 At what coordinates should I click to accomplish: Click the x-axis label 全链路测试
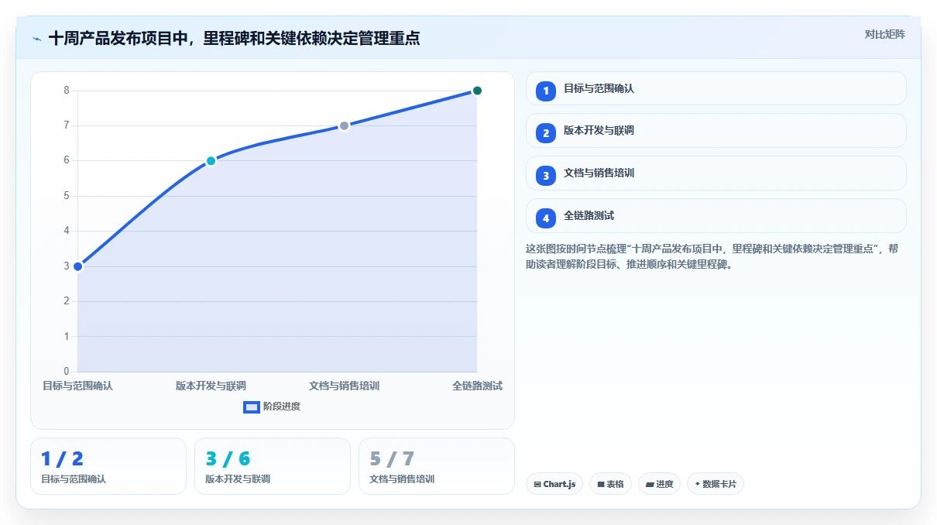[477, 386]
